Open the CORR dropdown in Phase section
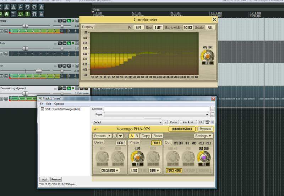Viewport: 284px width, 196px height. click(155, 170)
